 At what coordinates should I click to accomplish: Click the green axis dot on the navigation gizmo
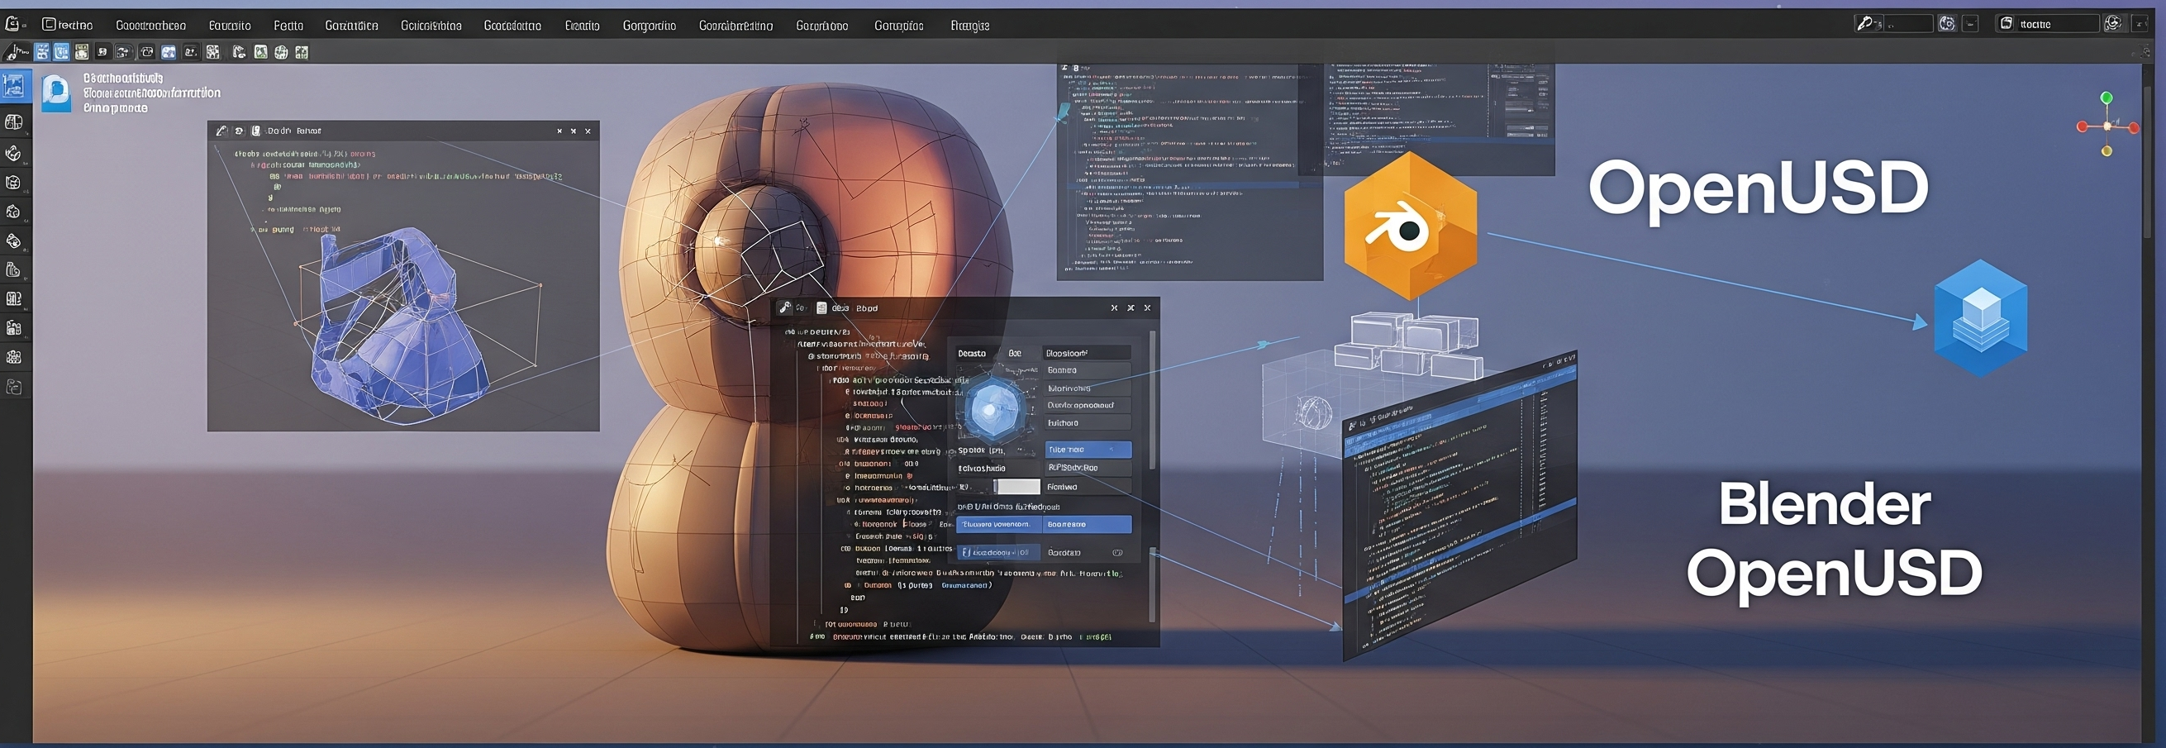pyautogui.click(x=2106, y=98)
